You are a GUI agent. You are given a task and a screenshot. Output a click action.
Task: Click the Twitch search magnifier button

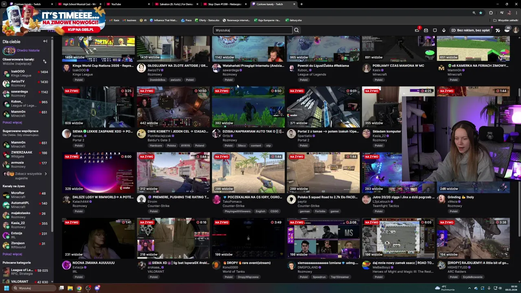296,30
